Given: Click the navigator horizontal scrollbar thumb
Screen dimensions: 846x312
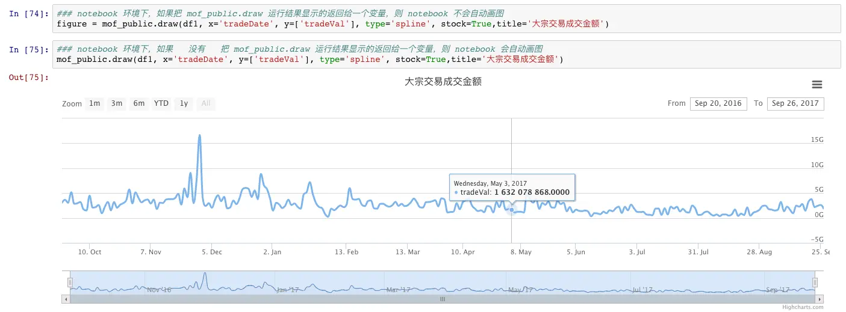Looking at the screenshot, I should [443, 299].
